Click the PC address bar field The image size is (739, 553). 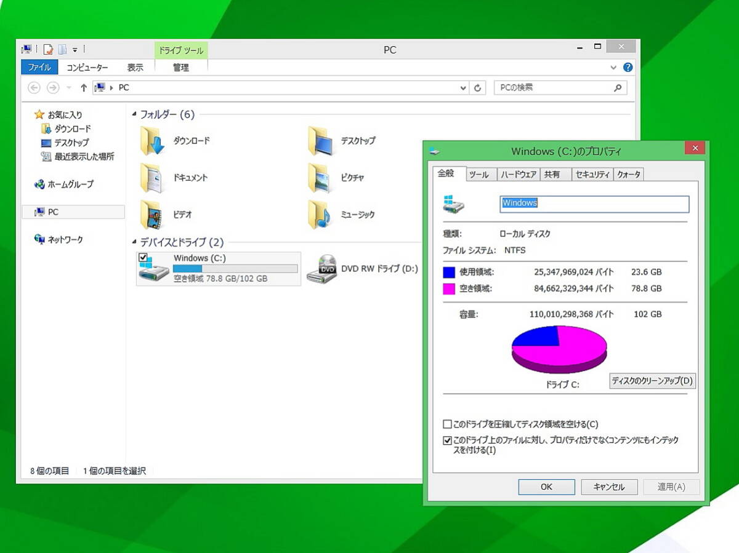(x=281, y=88)
